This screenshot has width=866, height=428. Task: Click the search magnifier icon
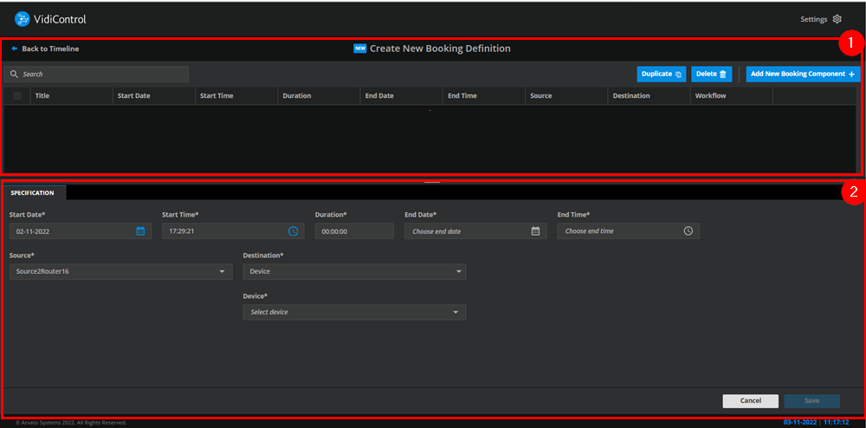13,75
